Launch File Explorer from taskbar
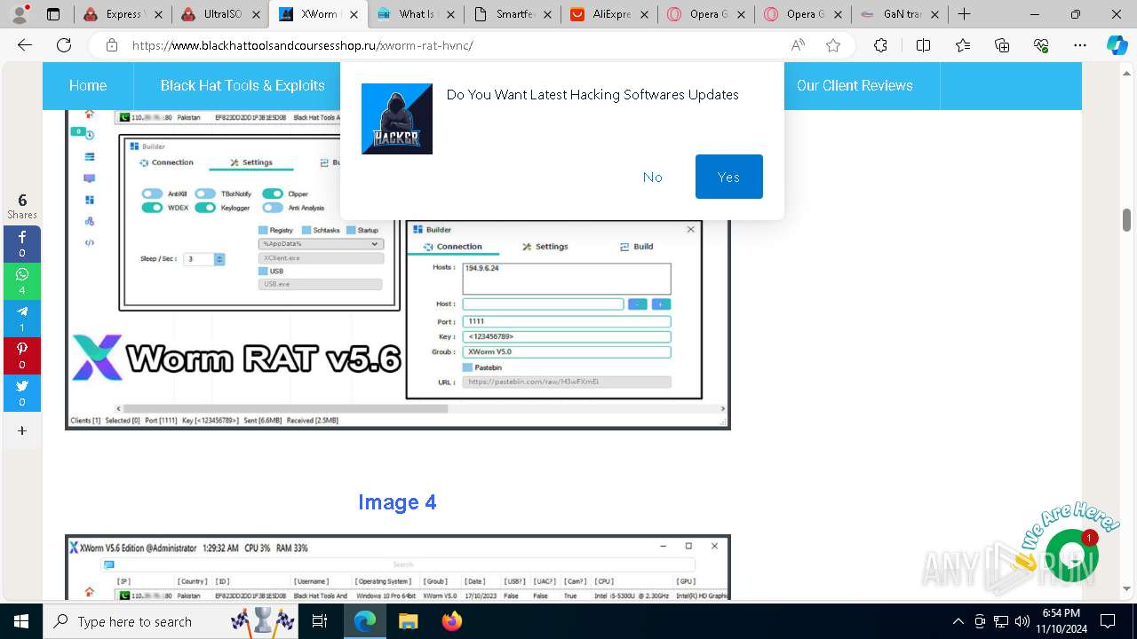 [x=408, y=621]
